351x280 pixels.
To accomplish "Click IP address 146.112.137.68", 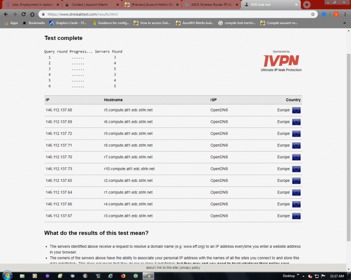I will (x=59, y=110).
